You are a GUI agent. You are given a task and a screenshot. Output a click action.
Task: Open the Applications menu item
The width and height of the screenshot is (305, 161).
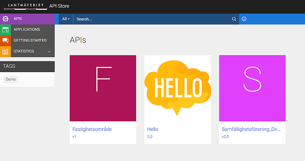(27, 30)
